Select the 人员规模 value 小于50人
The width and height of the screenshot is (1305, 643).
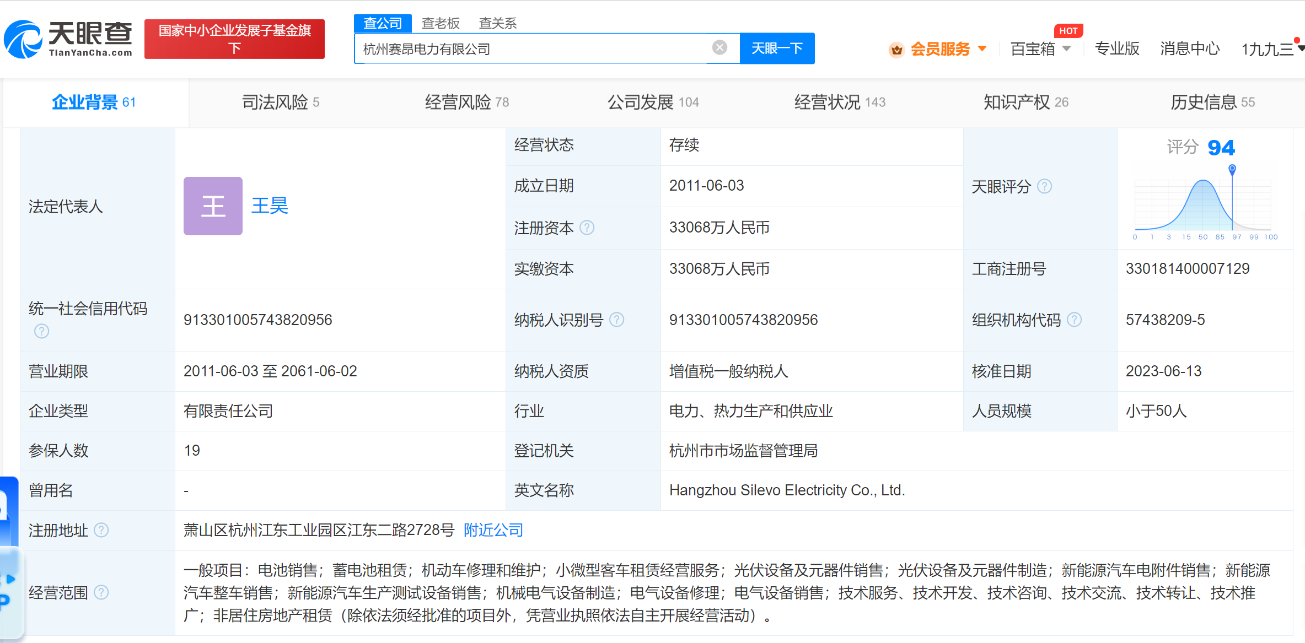1156,411
